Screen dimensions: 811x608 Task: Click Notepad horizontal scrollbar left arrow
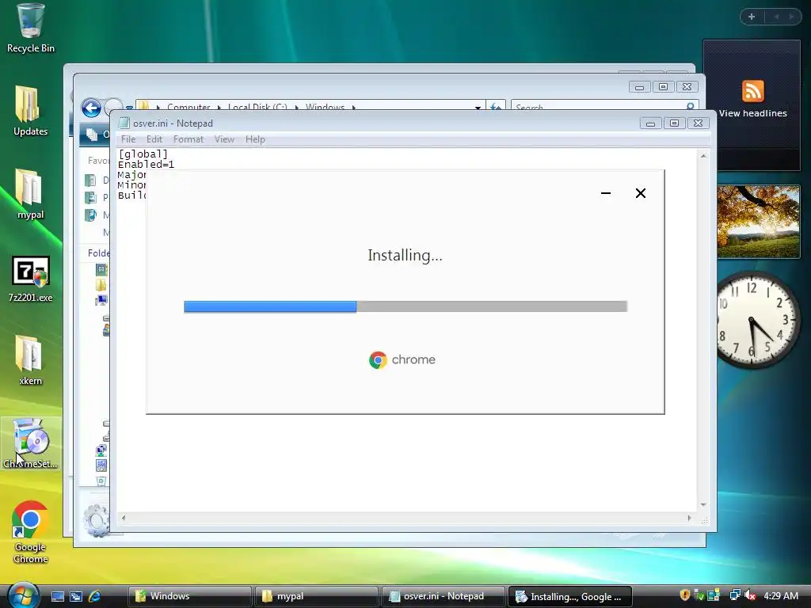click(123, 518)
